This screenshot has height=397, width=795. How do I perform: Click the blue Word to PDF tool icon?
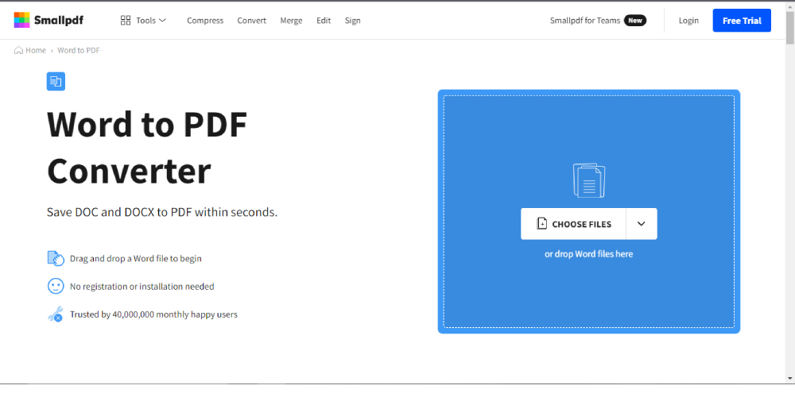56,82
